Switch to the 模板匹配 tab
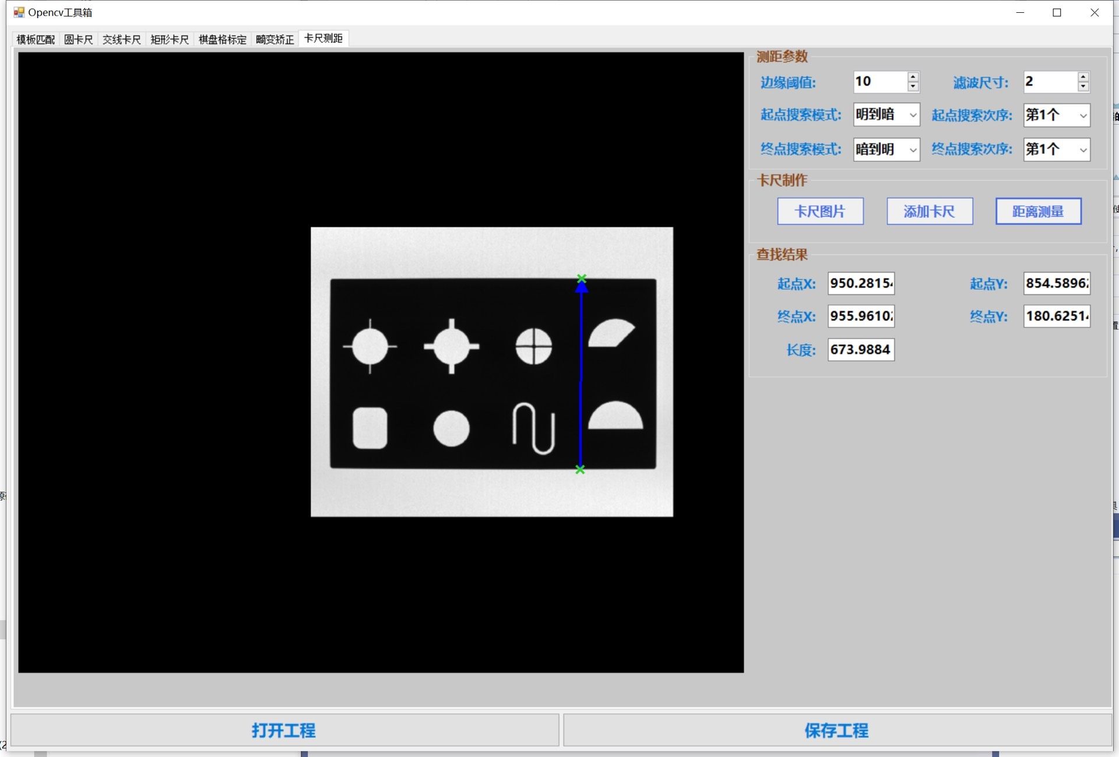The height and width of the screenshot is (757, 1119). click(36, 40)
